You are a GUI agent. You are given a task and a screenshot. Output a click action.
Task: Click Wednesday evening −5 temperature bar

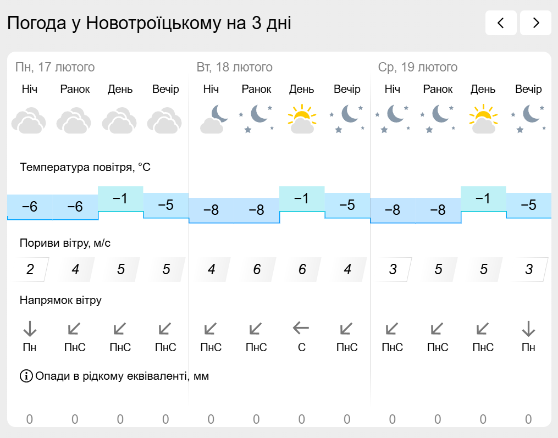(528, 205)
